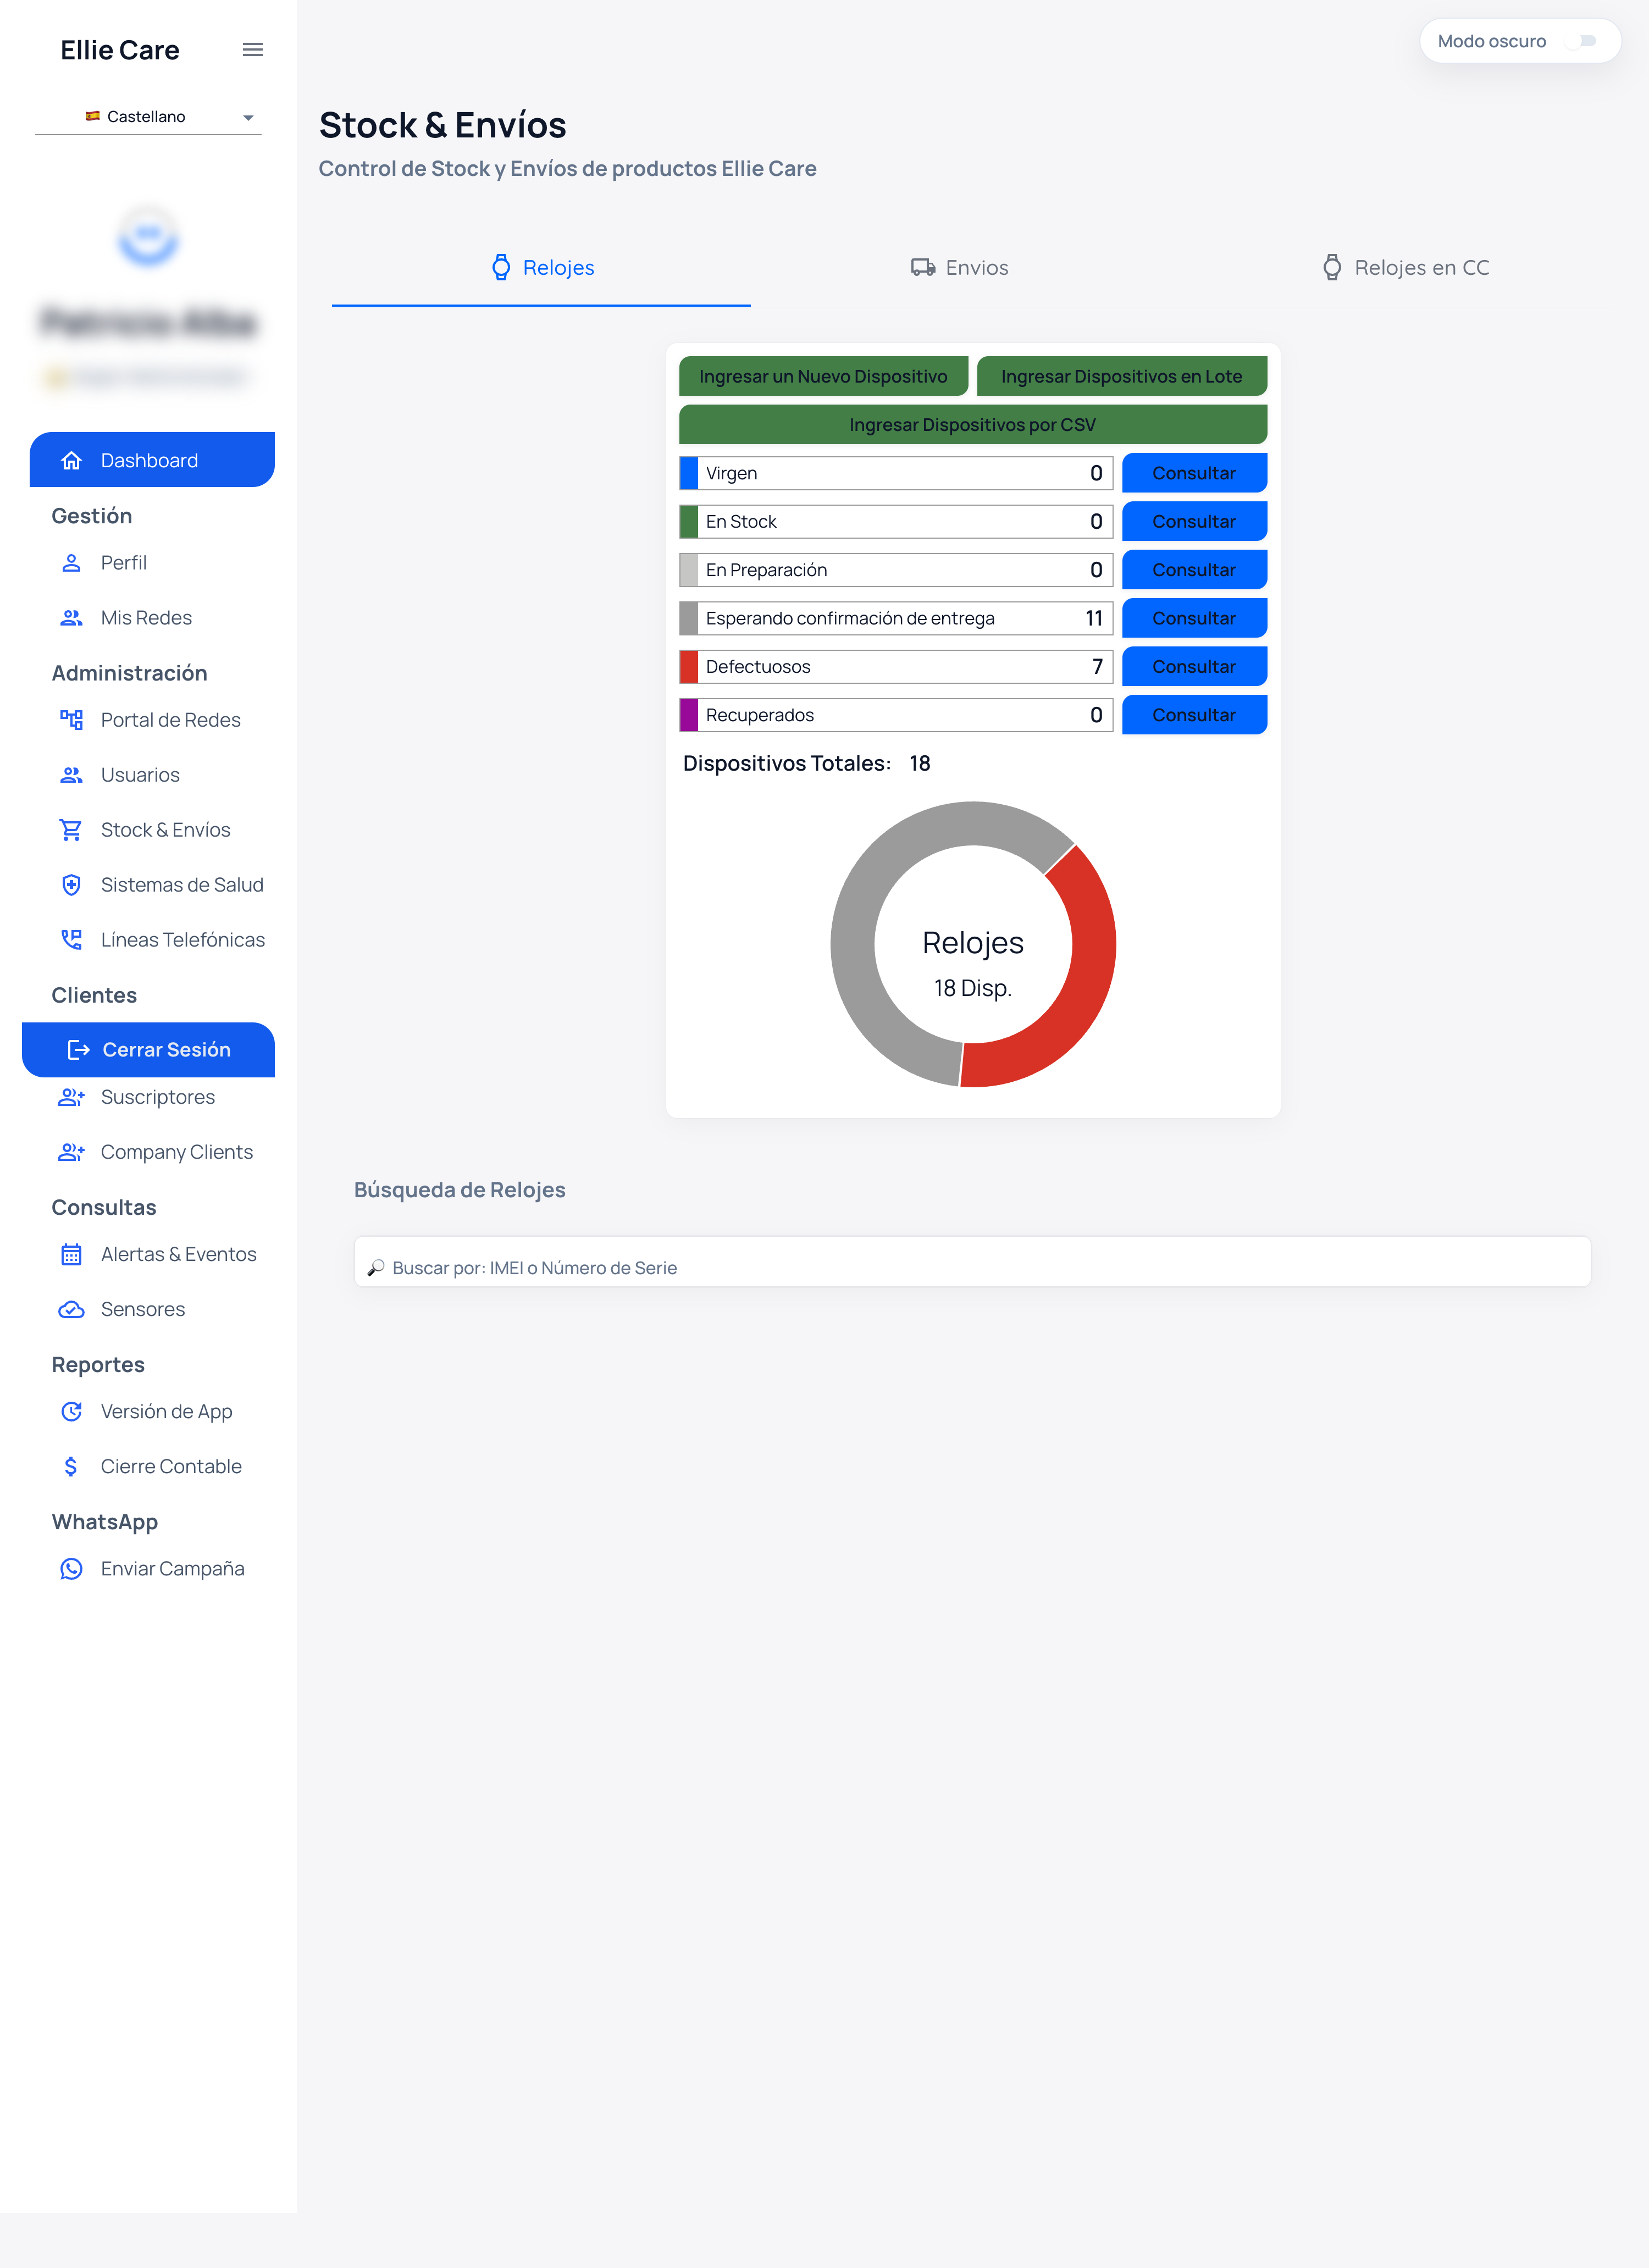Click the Suscriptores add-person icon

click(71, 1097)
